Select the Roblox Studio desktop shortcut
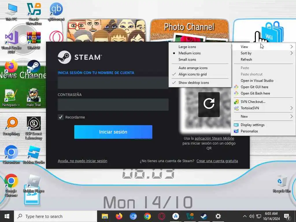 click(x=34, y=155)
